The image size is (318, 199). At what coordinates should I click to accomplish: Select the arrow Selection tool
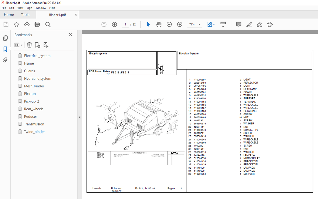click(148, 24)
